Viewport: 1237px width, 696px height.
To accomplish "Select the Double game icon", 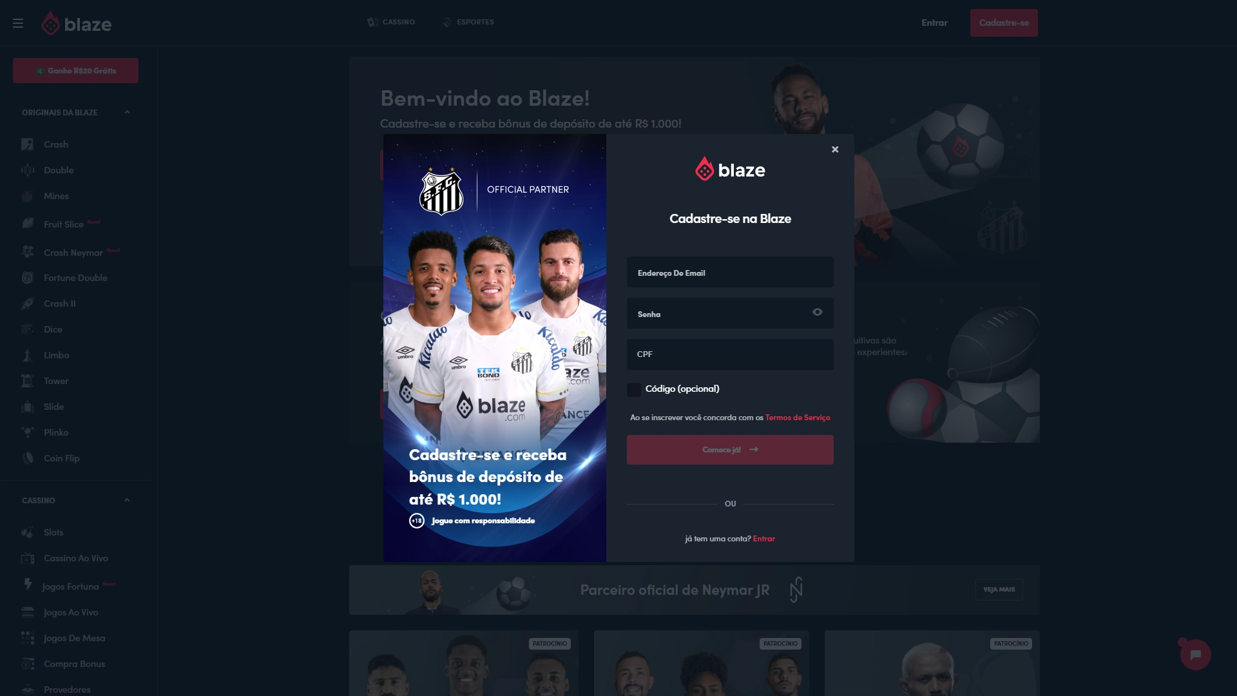I will [28, 170].
